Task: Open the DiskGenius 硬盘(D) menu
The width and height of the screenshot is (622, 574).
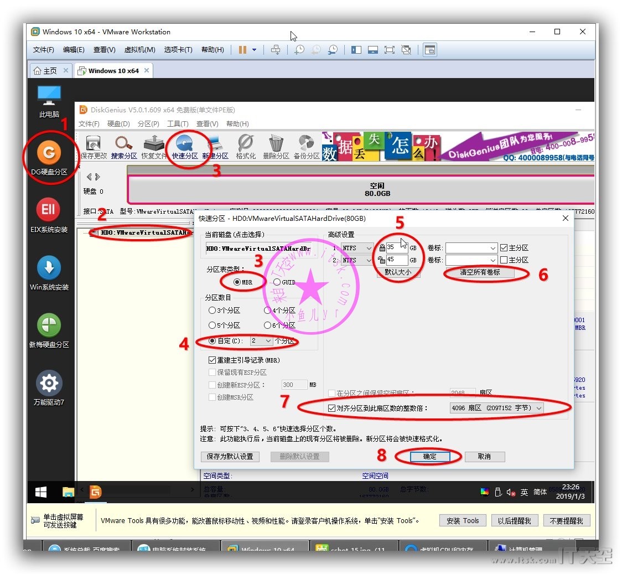Action: pos(118,124)
